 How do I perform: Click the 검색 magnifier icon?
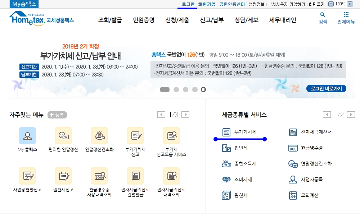323,15
